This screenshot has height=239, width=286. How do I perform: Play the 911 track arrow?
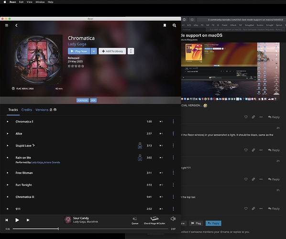coord(8,209)
